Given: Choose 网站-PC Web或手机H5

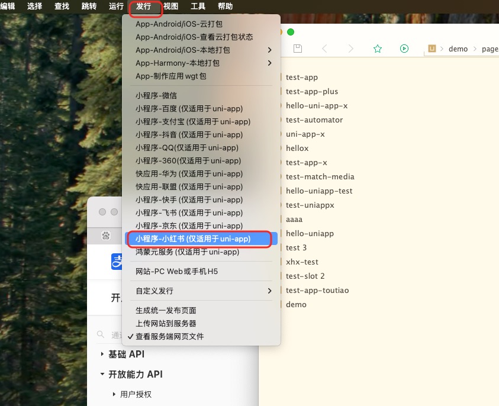Looking at the screenshot, I should tap(201, 272).
